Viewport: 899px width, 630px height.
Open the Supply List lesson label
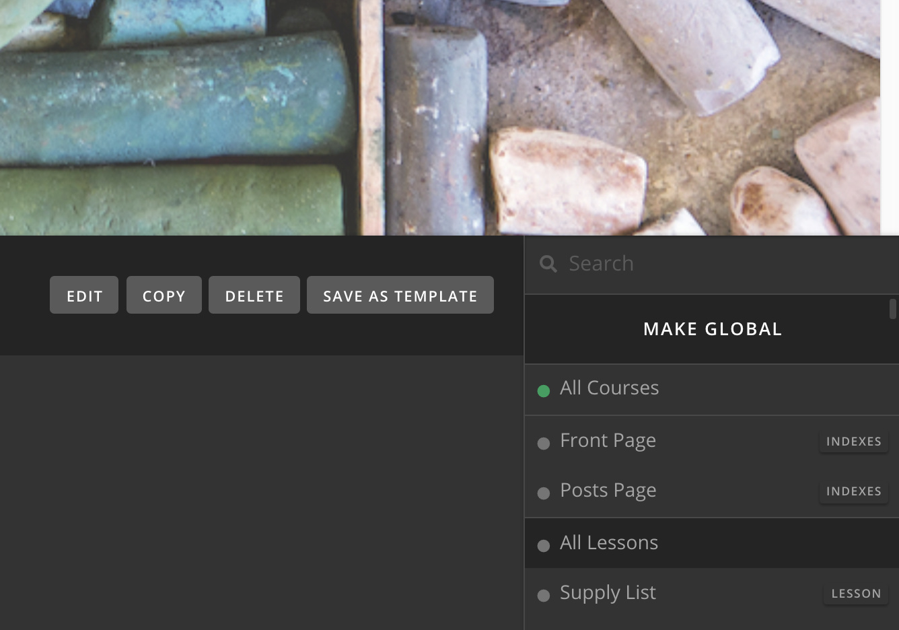tap(608, 593)
